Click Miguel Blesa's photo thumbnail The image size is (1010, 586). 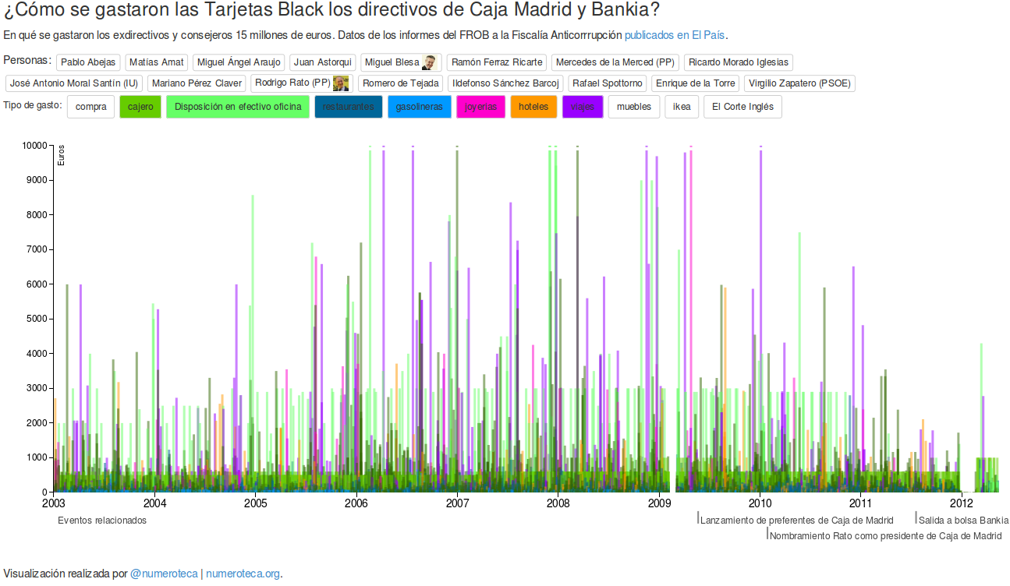pos(429,63)
